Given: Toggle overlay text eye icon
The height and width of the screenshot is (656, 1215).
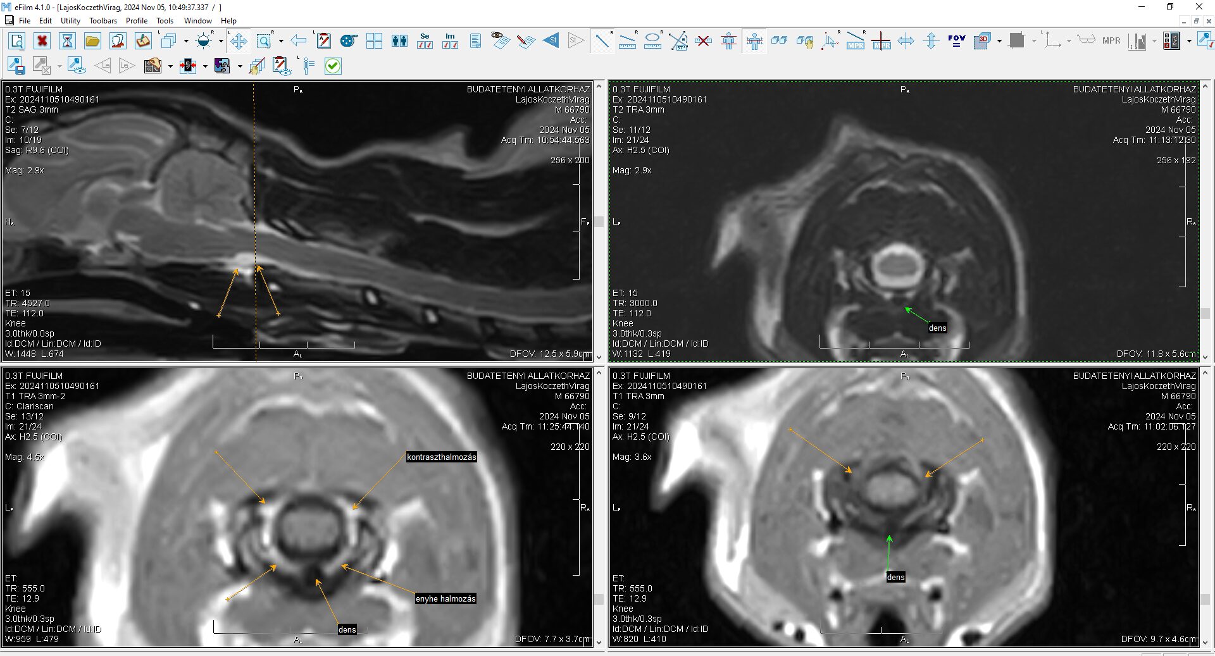Looking at the screenshot, I should pyautogui.click(x=501, y=41).
